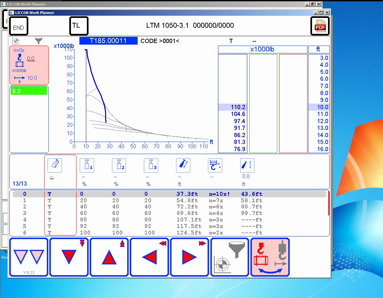Screen dimensions: 383x298
Task: Select the telescope section 1 icon
Action: (87, 165)
